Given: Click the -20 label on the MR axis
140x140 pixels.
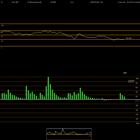Looking at the screenshot, I should [137, 106].
